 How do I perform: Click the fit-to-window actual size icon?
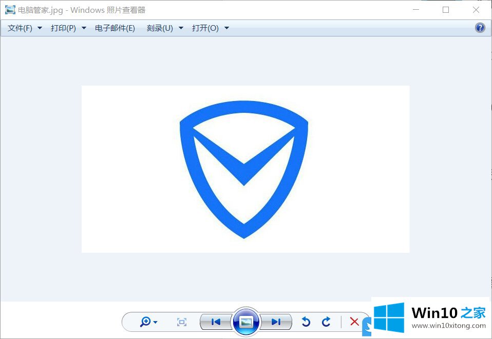click(x=182, y=322)
